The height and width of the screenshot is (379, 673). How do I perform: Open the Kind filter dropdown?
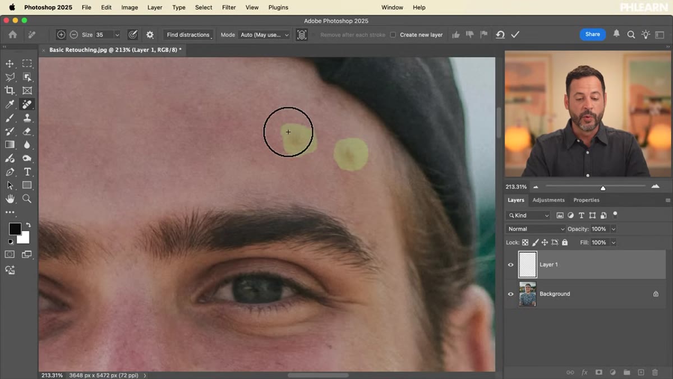(529, 215)
